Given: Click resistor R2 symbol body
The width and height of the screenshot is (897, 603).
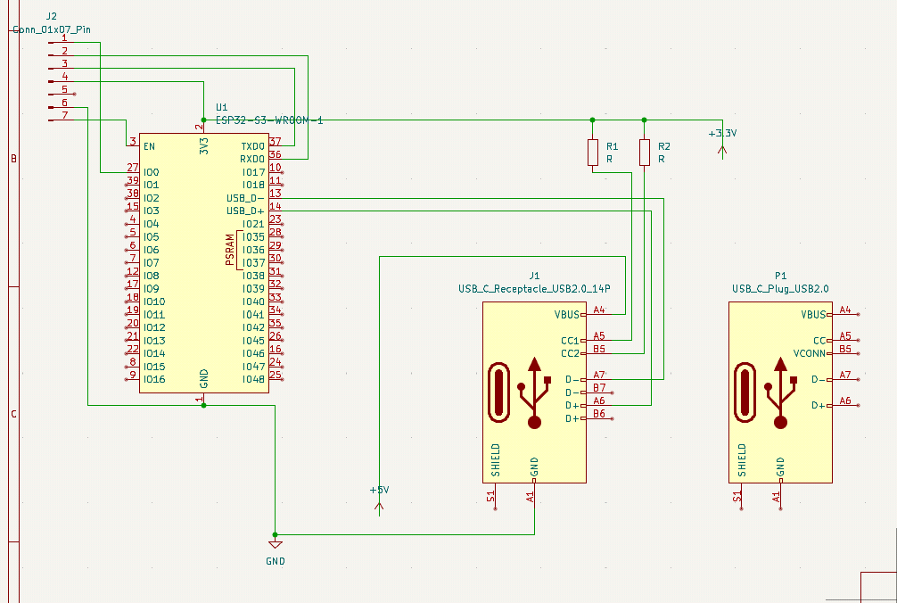Looking at the screenshot, I should pos(645,153).
